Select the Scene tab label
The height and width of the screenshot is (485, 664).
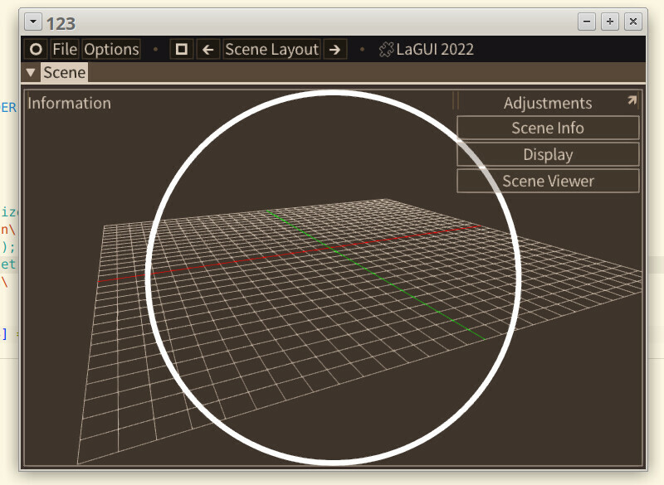click(x=64, y=73)
